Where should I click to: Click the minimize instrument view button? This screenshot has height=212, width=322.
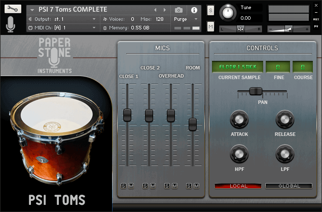tap(316, 13)
